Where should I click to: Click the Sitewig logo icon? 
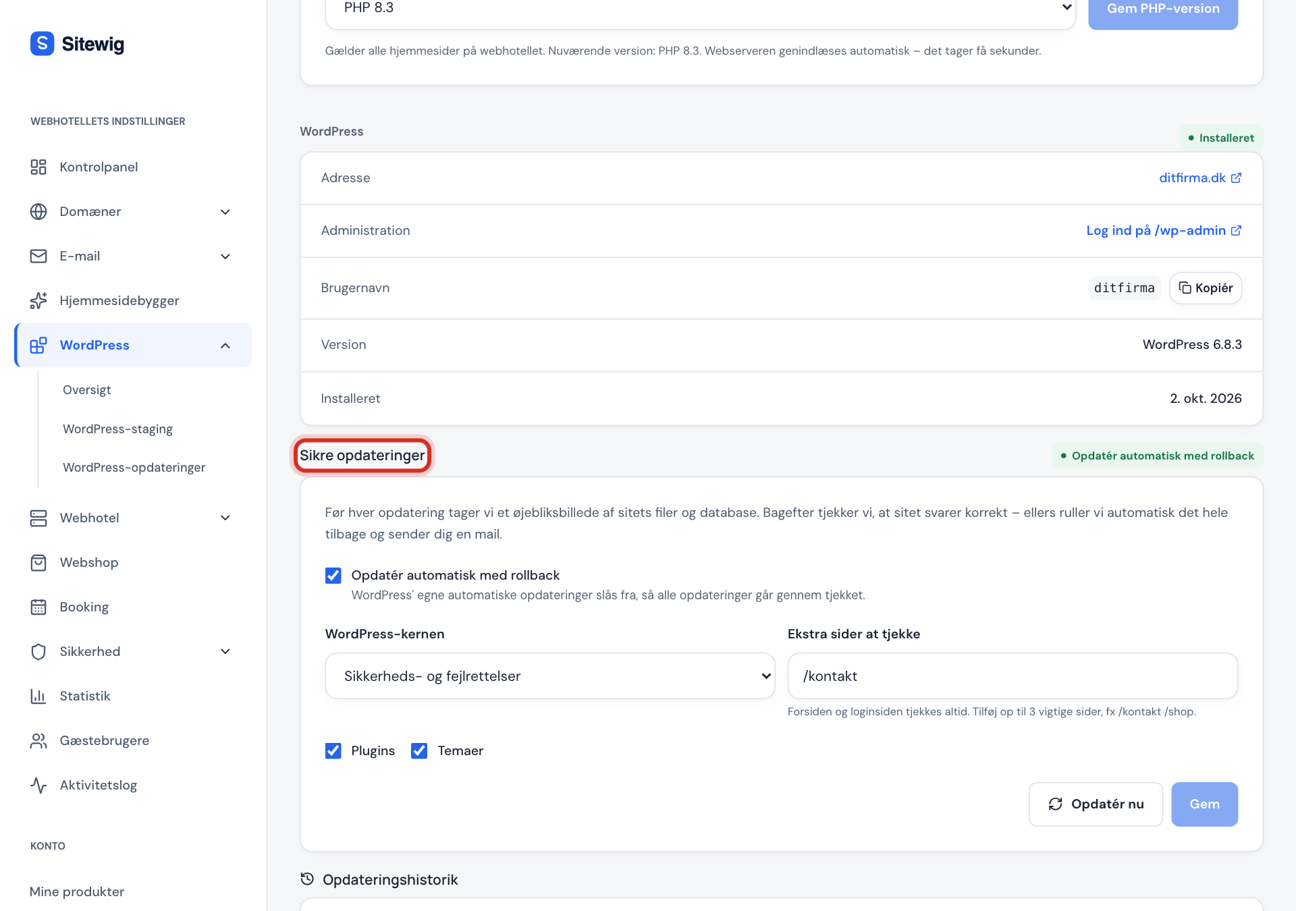tap(42, 44)
